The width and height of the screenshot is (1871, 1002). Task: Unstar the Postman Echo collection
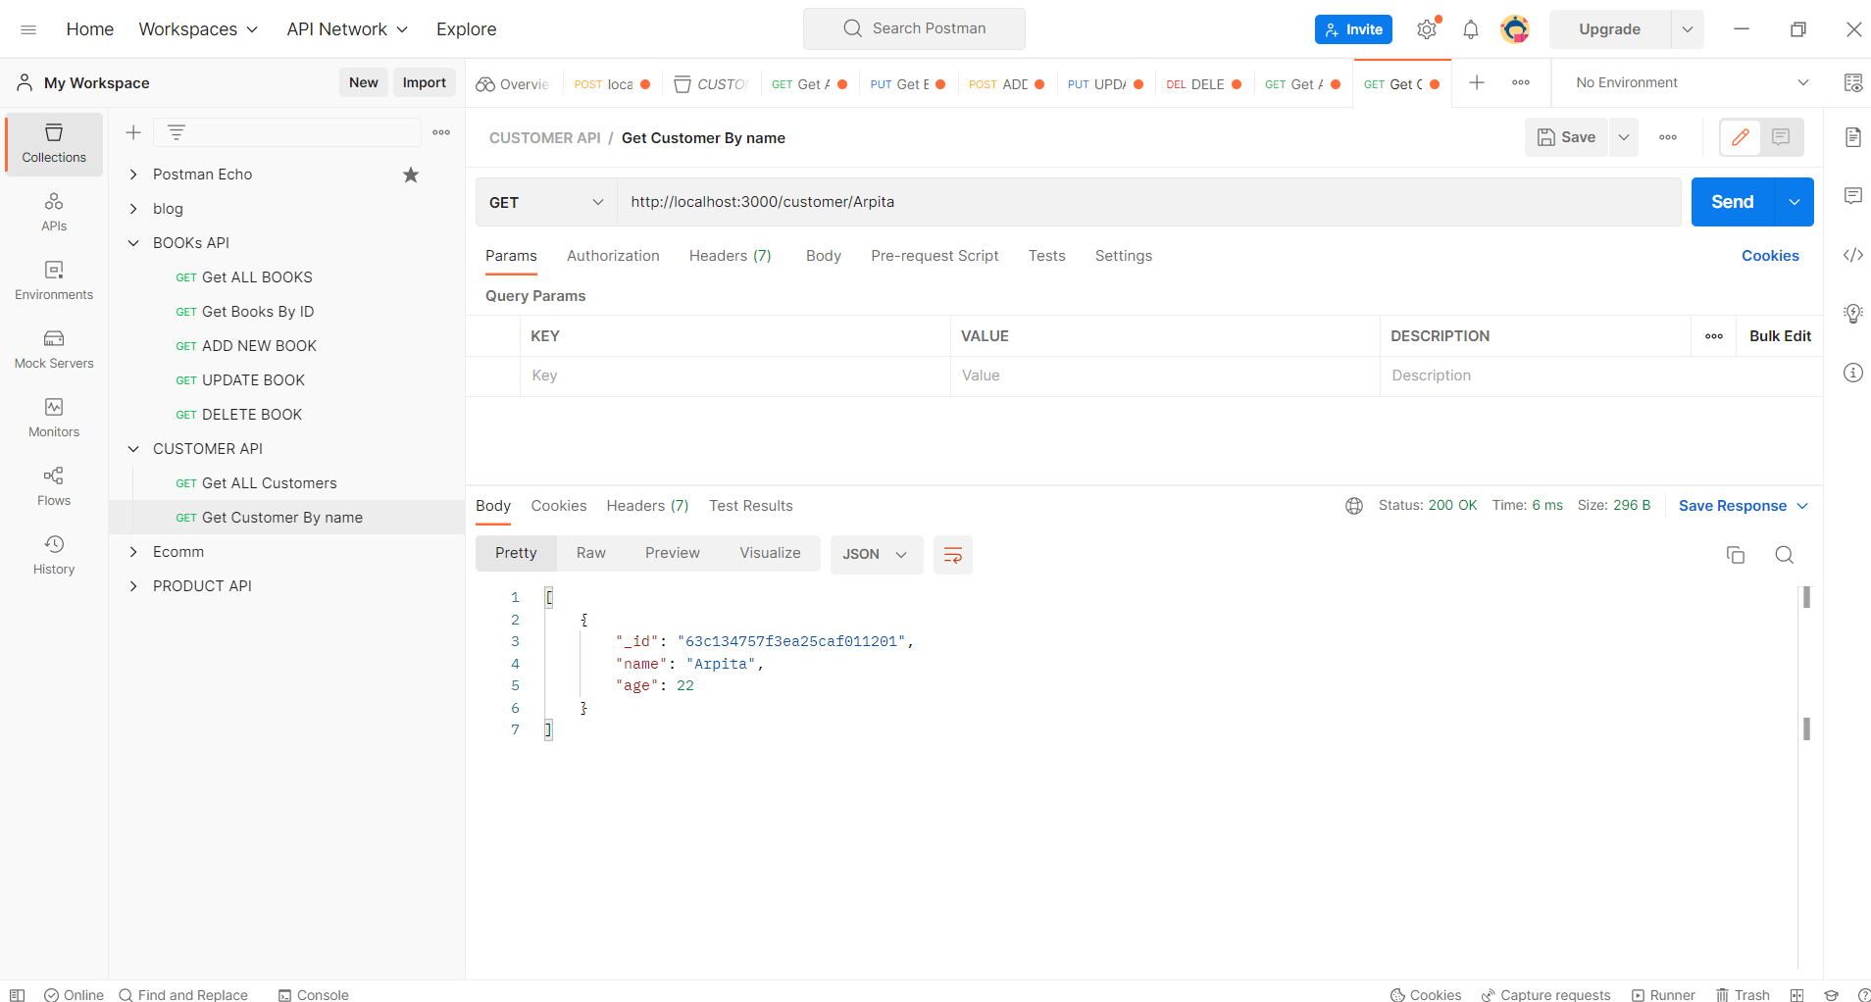(410, 175)
